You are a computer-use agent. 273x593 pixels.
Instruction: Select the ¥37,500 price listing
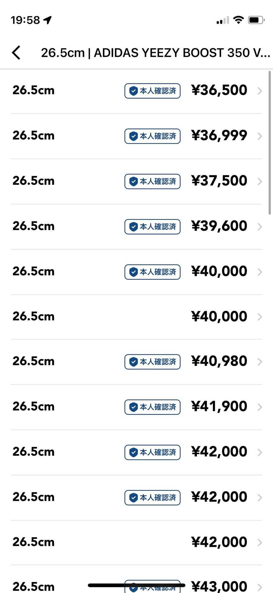(219, 181)
